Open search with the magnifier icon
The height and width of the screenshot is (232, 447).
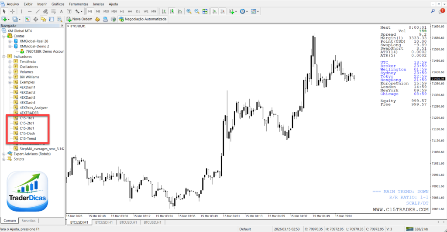(433, 11)
